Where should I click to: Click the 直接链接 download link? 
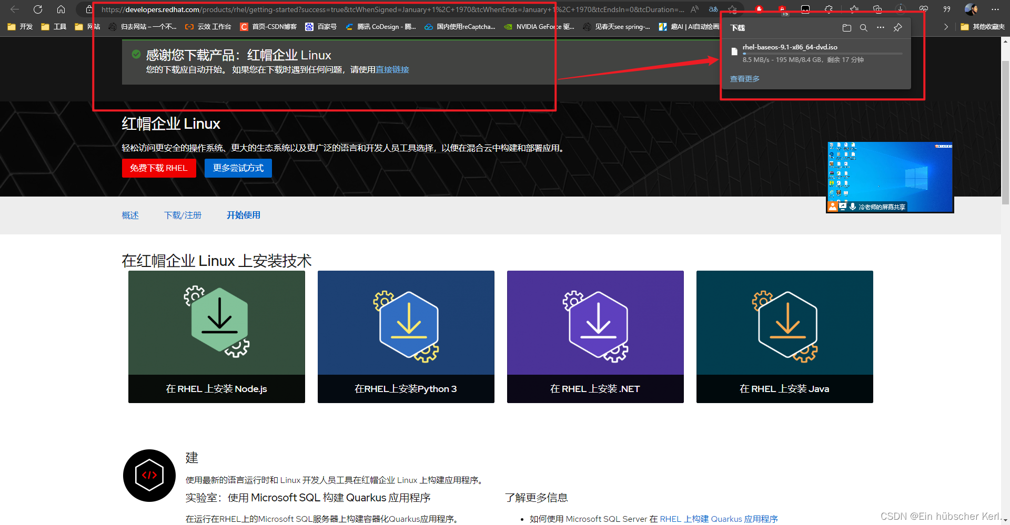click(x=392, y=70)
